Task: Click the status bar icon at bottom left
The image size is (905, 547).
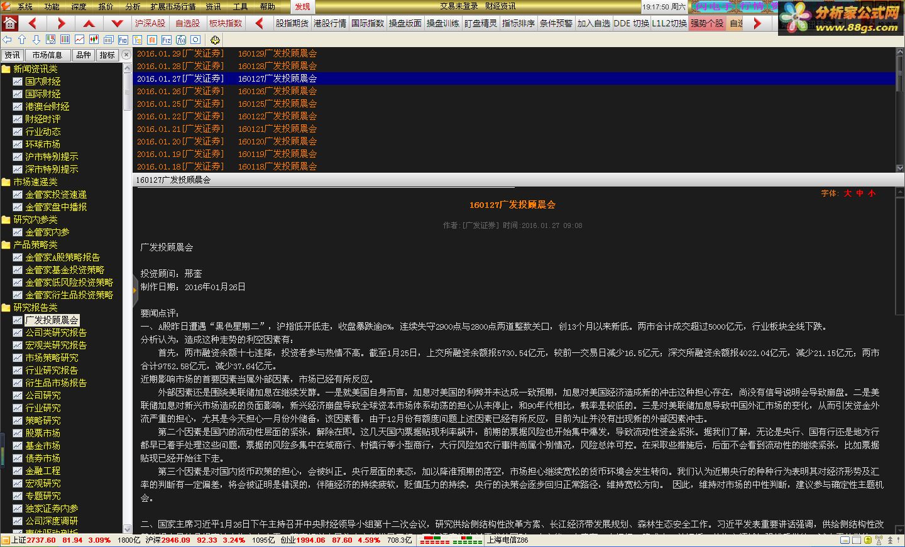Action: [x=5, y=540]
